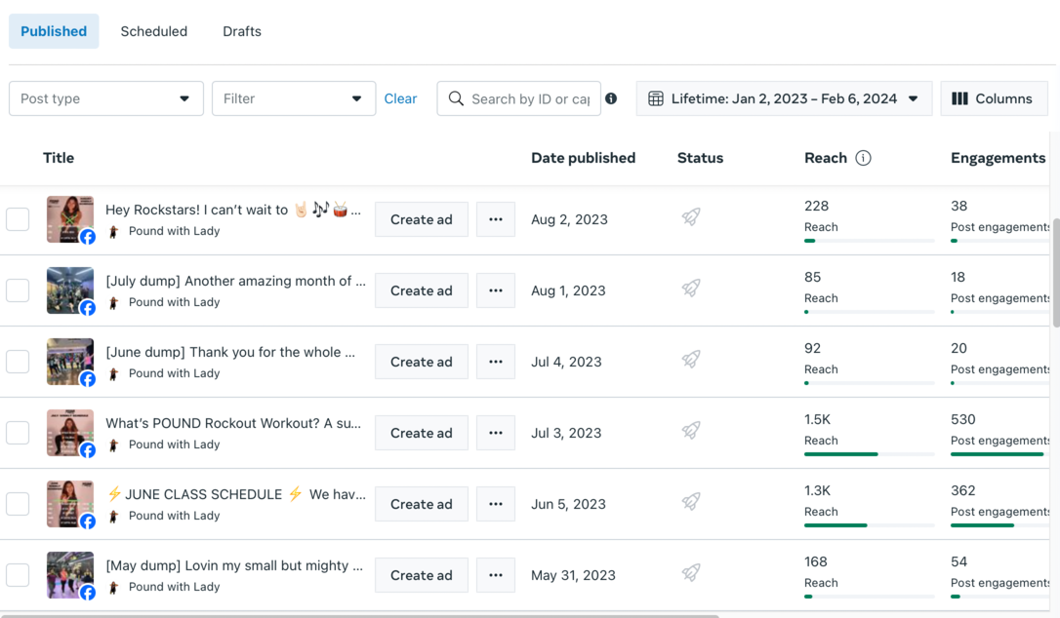Click rocket status icon for Aug 1 post
Image resolution: width=1060 pixels, height=618 pixels.
(x=691, y=290)
